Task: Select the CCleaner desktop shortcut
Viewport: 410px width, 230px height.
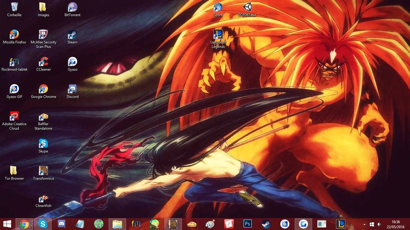Action: click(x=44, y=64)
